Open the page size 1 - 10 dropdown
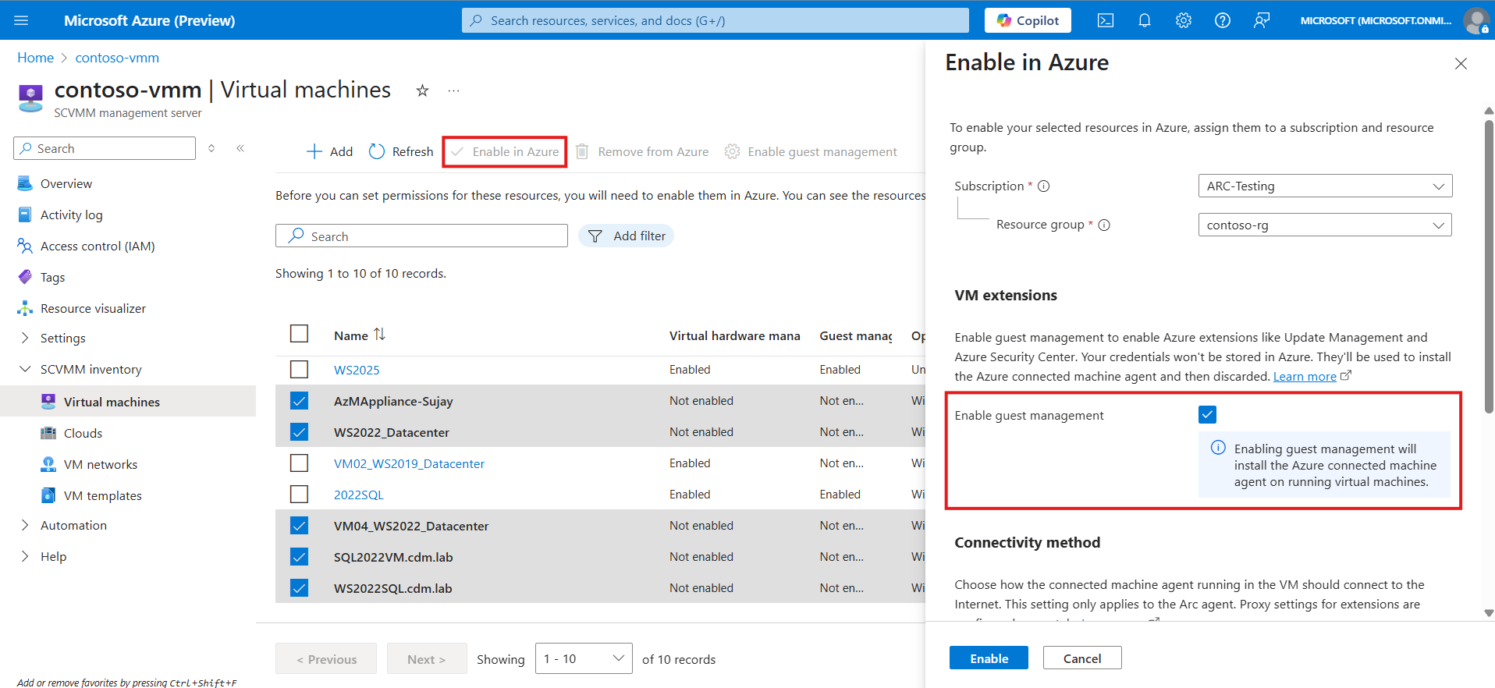This screenshot has height=688, width=1495. click(584, 658)
